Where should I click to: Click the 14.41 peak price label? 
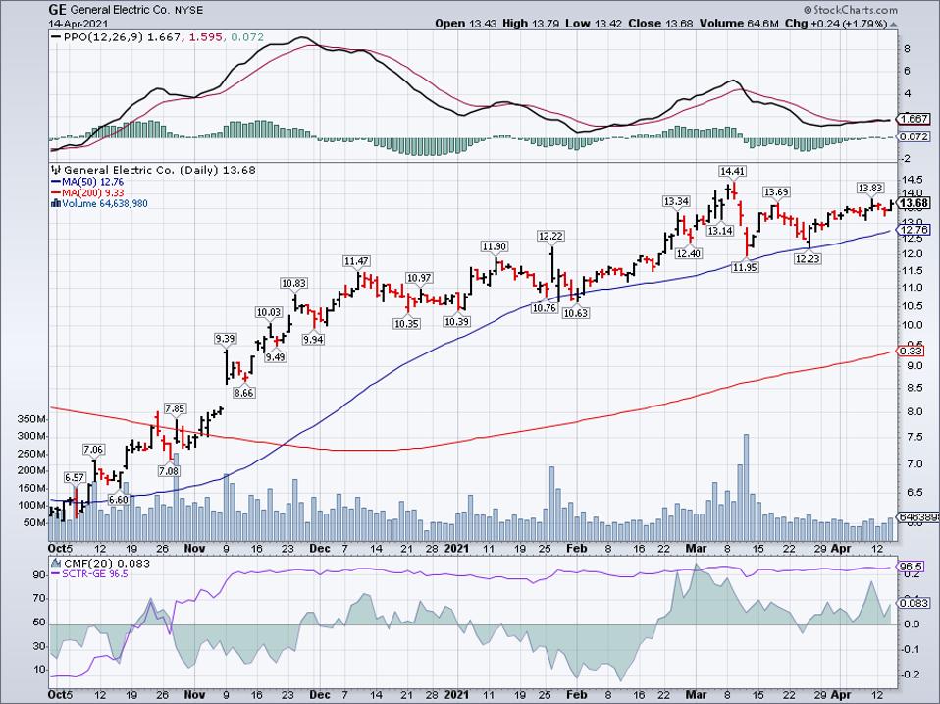pos(732,172)
